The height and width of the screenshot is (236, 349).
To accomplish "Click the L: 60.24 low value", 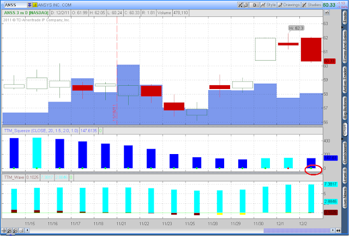I will pyautogui.click(x=115, y=13).
